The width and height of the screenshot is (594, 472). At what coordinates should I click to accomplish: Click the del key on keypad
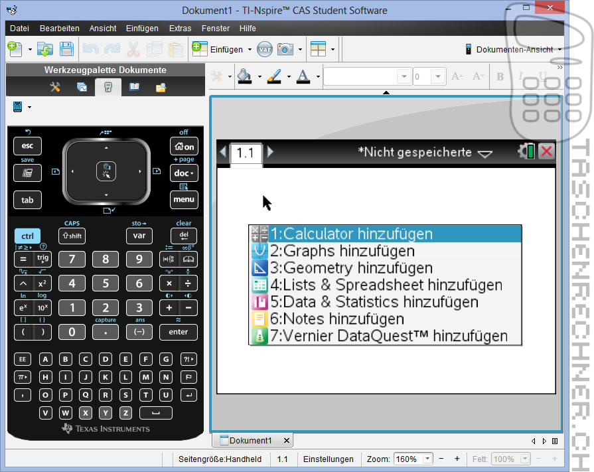click(x=184, y=236)
